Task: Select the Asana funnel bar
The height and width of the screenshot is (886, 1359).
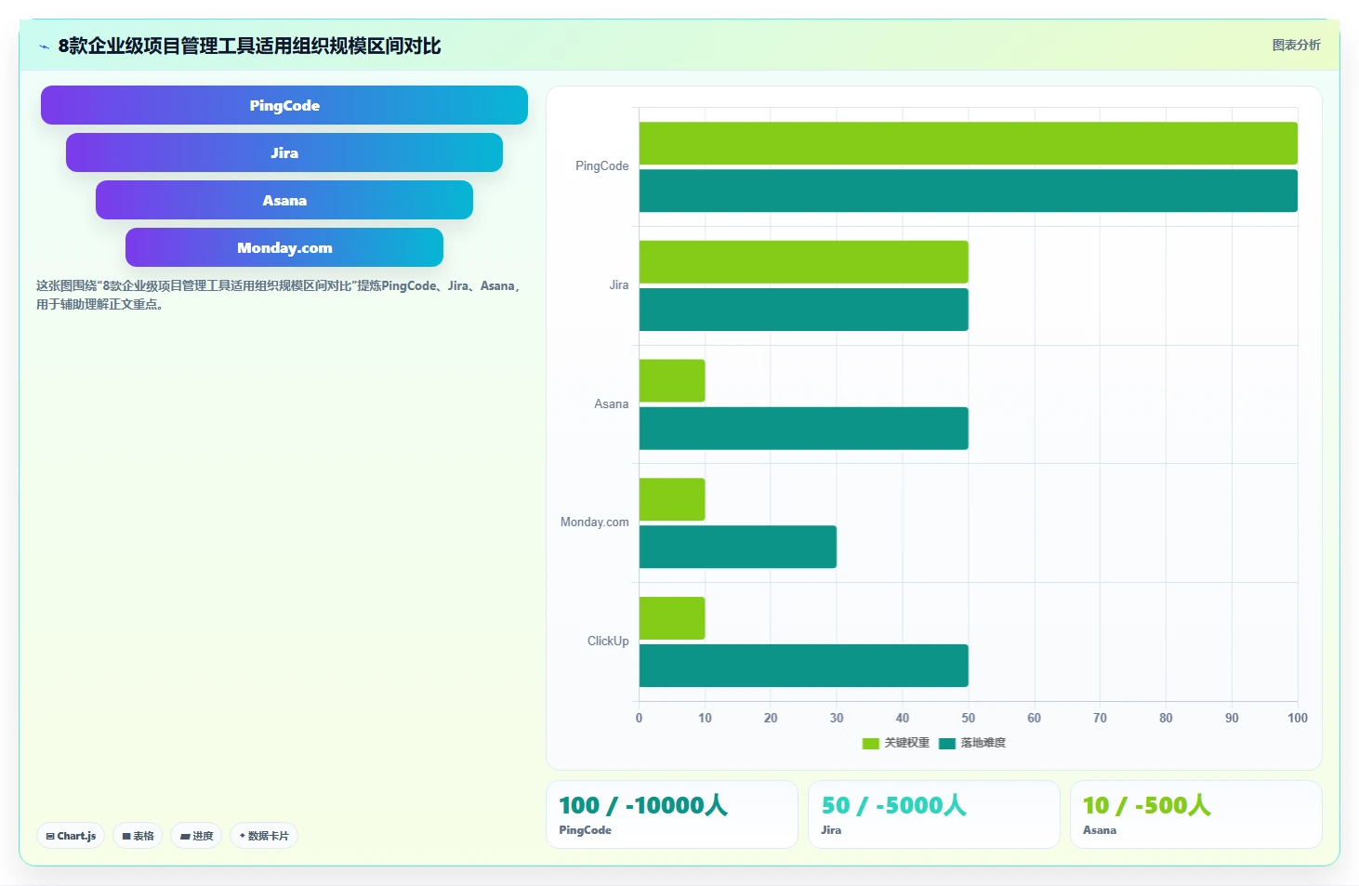Action: click(284, 200)
